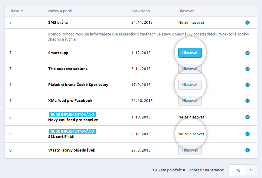The width and height of the screenshot is (262, 178).
Task: Vote for Smartsupp with the Hlasovat button
Action: pyautogui.click(x=190, y=53)
